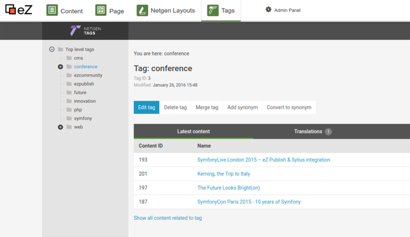Click the green Tags icon
Screen dimensions: 410x237
tap(213, 11)
